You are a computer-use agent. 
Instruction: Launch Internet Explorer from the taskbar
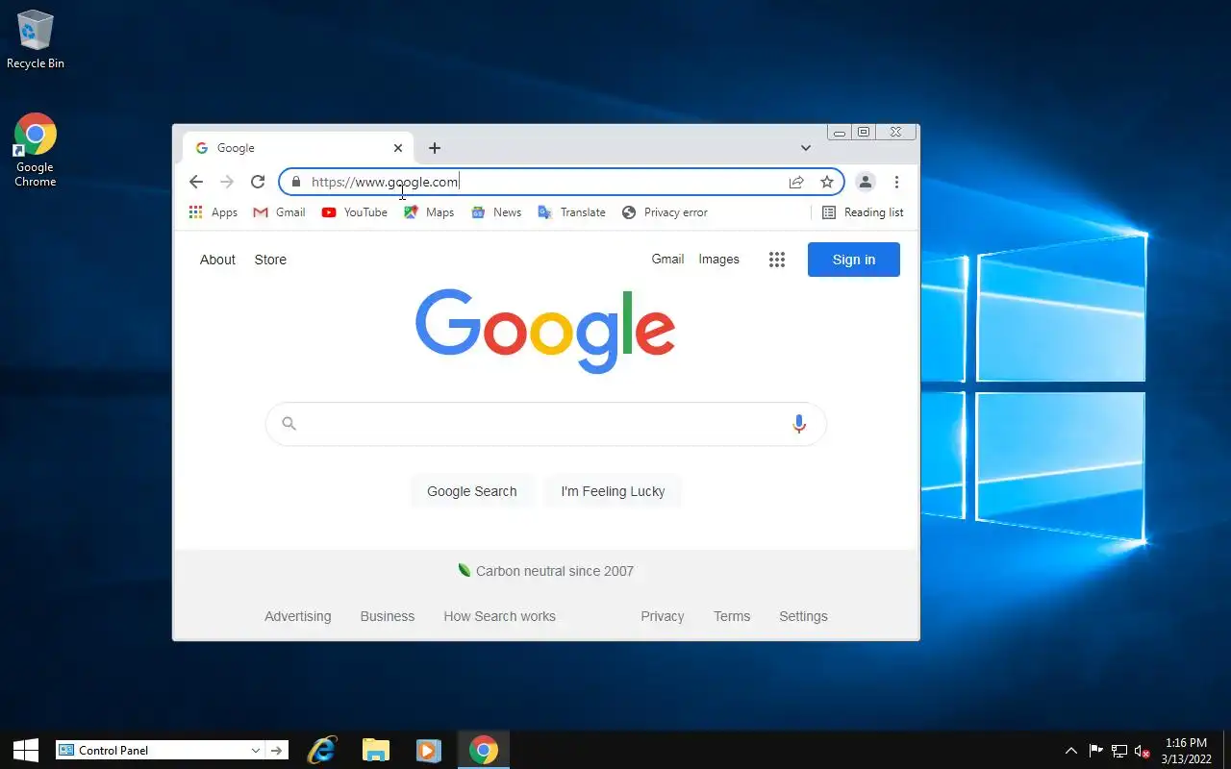(x=321, y=750)
